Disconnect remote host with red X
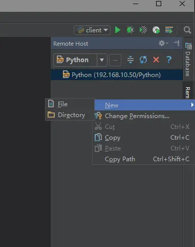 click(156, 60)
